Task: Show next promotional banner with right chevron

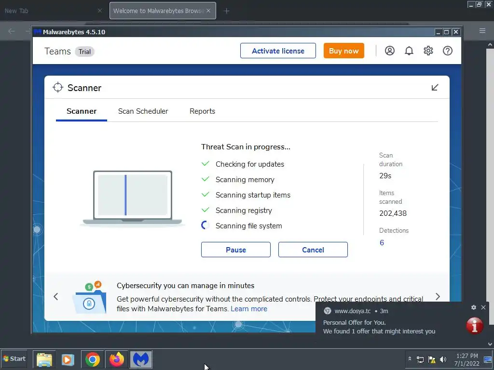Action: pyautogui.click(x=438, y=296)
